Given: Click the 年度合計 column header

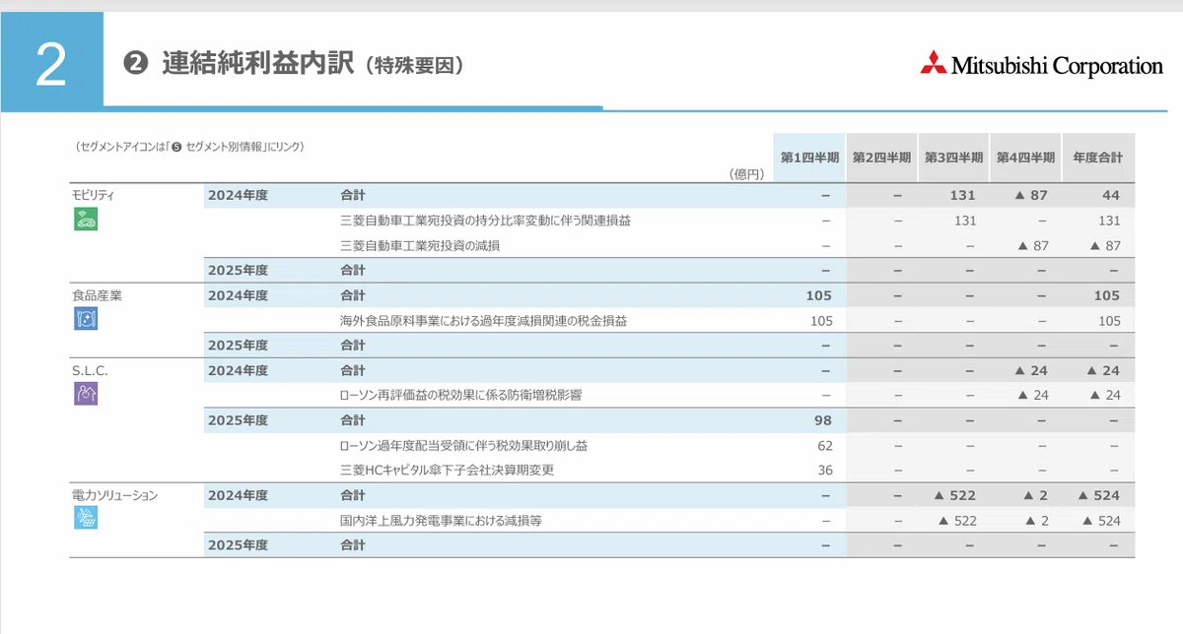Looking at the screenshot, I should (x=1098, y=158).
